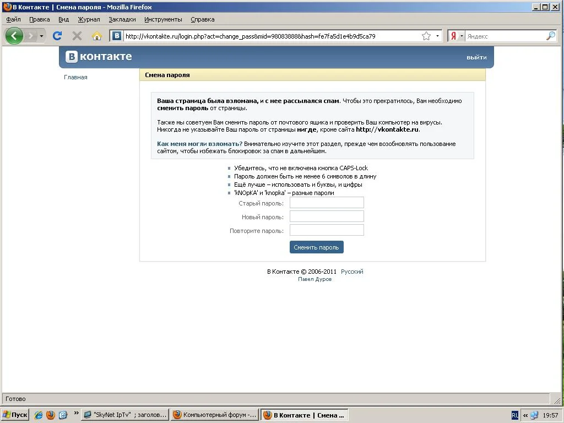Open the back/forward history dropdown
The height and width of the screenshot is (423, 564).
point(41,36)
